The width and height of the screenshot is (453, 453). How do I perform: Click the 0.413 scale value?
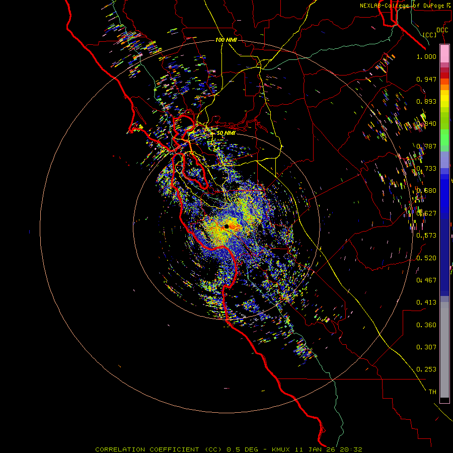(x=426, y=303)
